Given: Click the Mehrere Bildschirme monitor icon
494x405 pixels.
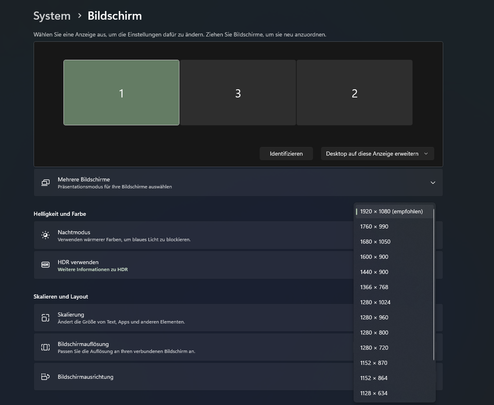Looking at the screenshot, I should (45, 182).
